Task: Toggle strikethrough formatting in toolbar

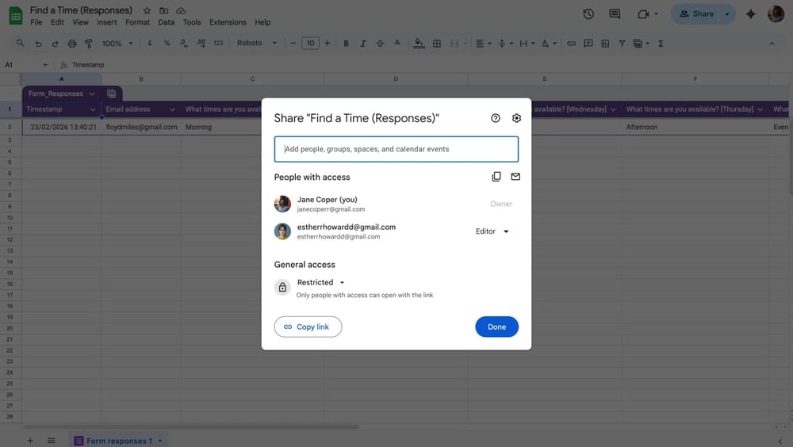Action: coord(380,44)
